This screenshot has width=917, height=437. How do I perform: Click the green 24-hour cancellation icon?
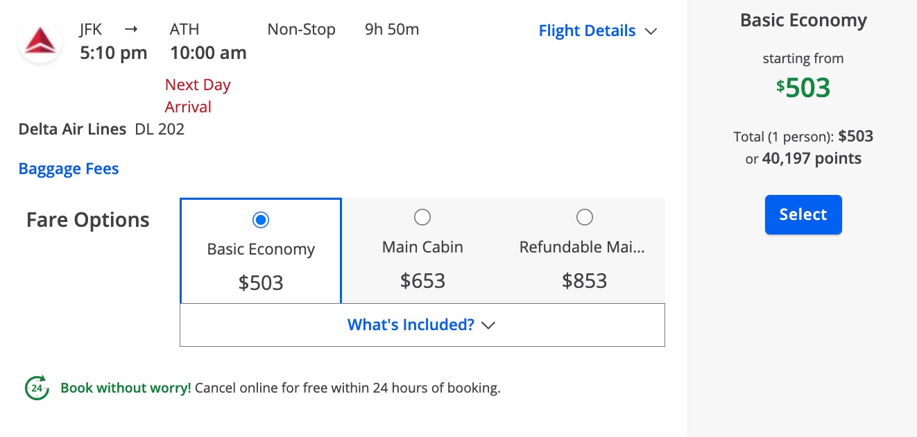pyautogui.click(x=37, y=388)
